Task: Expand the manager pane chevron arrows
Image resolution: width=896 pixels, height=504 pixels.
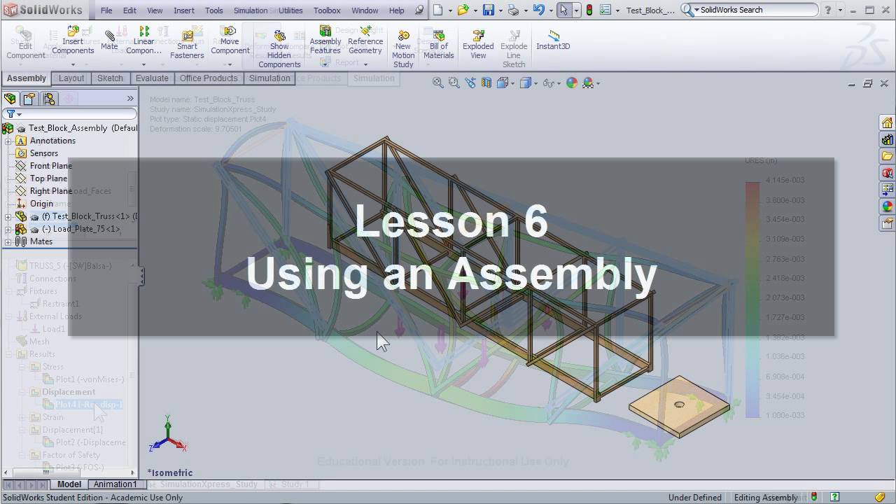Action: 130,99
